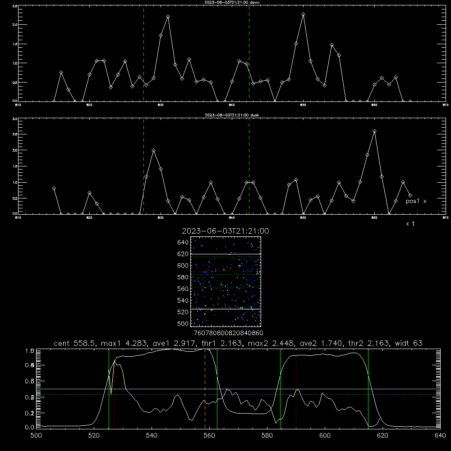Click the horizontal solid threshold line in the bottom plot

point(238,389)
